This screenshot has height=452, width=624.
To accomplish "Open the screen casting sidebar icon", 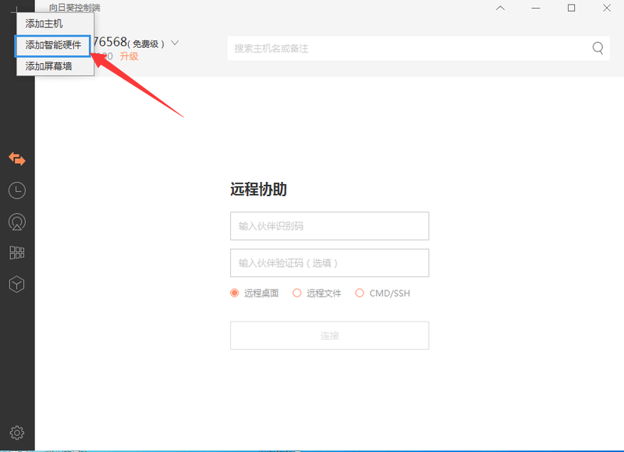I will (16, 222).
